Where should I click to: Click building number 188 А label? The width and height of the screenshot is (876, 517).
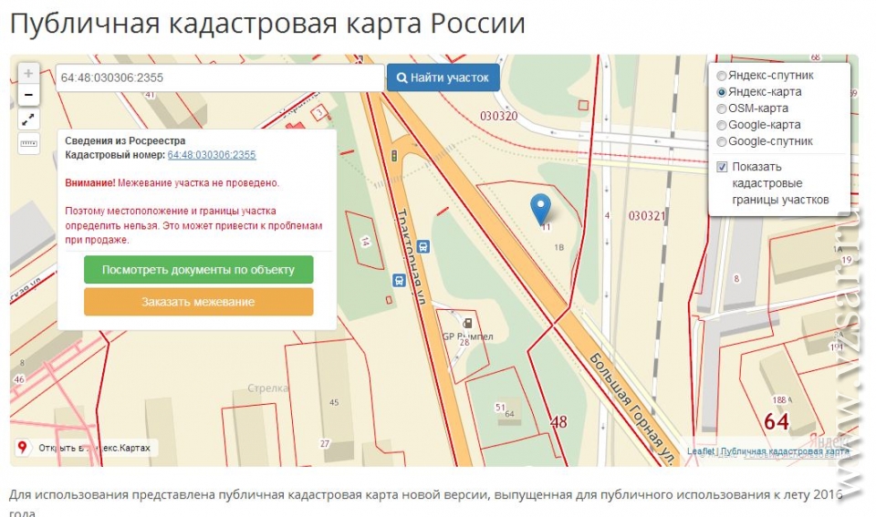click(782, 399)
